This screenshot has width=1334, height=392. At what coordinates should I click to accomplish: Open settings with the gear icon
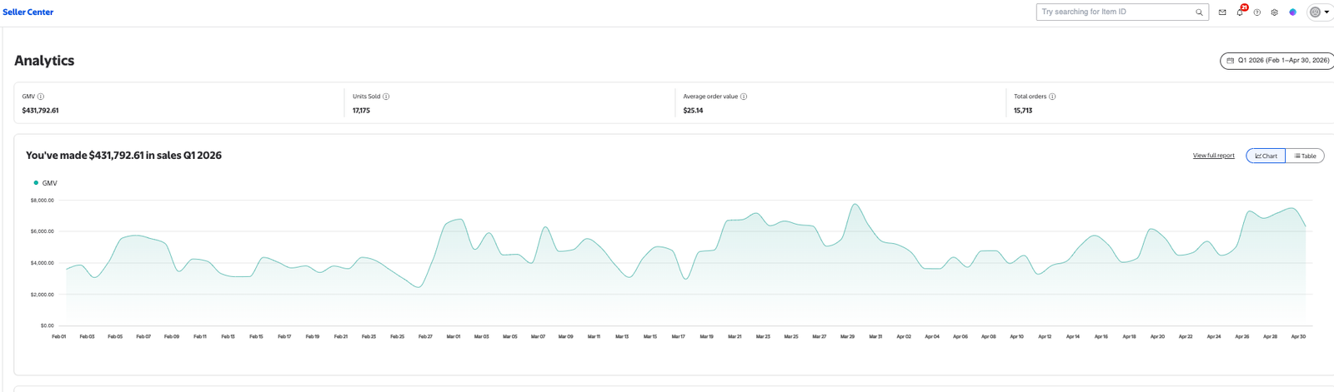pyautogui.click(x=1275, y=12)
